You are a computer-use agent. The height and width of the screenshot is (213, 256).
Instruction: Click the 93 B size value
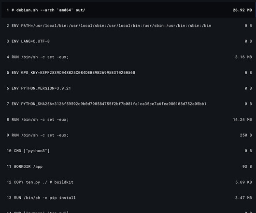click(x=247, y=166)
